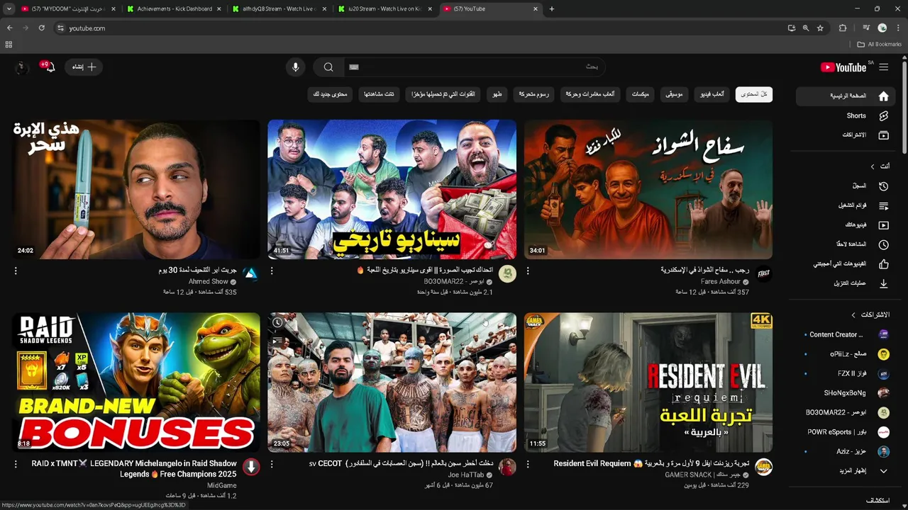This screenshot has width=908, height=510.
Task: Open the Aziz channel subscription
Action: tap(844, 451)
